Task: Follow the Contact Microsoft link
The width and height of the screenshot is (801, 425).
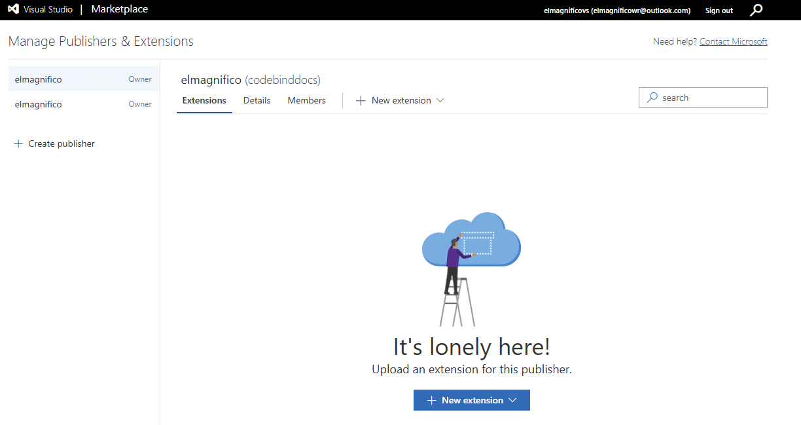Action: pyautogui.click(x=734, y=41)
